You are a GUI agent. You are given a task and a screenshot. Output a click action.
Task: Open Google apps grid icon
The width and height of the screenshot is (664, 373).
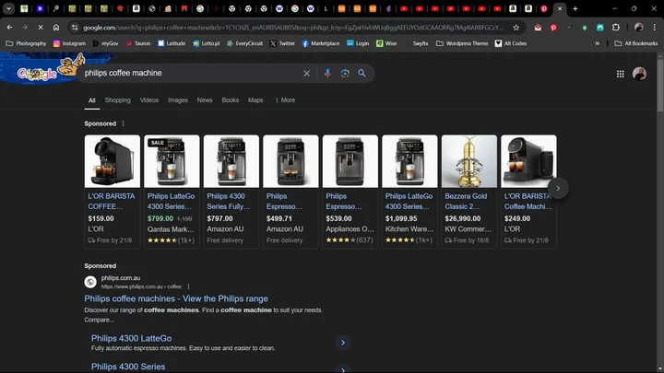point(620,74)
